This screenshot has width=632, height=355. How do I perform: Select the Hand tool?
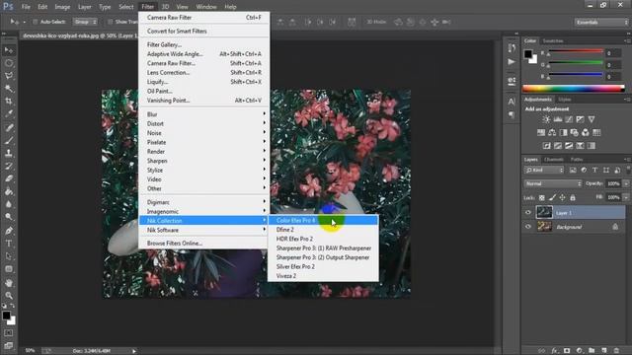coord(9,283)
